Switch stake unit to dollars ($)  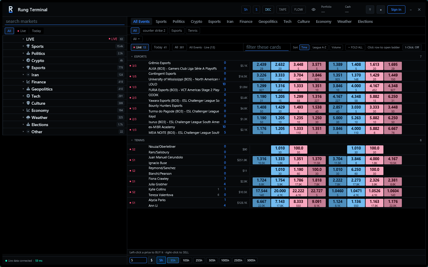(x=152, y=260)
